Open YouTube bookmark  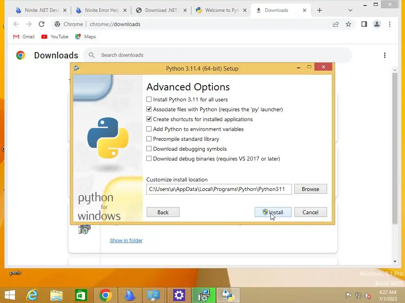[x=55, y=37]
